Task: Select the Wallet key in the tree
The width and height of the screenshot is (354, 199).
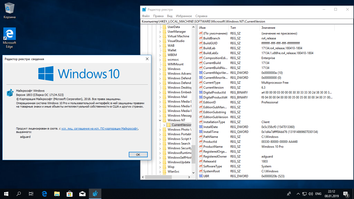Action: (x=172, y=50)
